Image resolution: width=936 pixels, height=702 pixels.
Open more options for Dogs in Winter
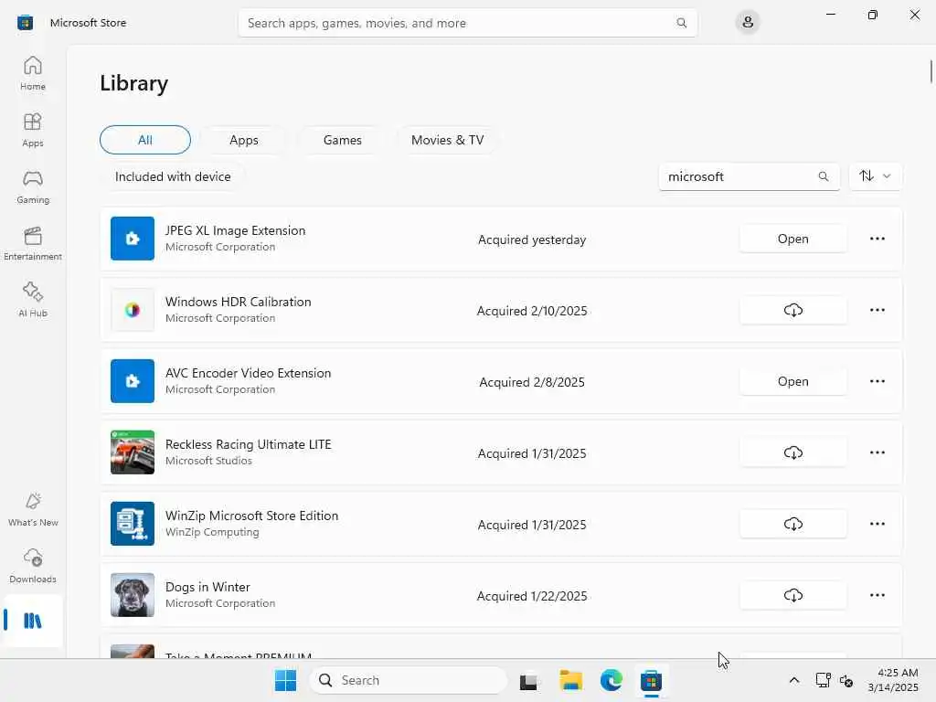pos(877,595)
